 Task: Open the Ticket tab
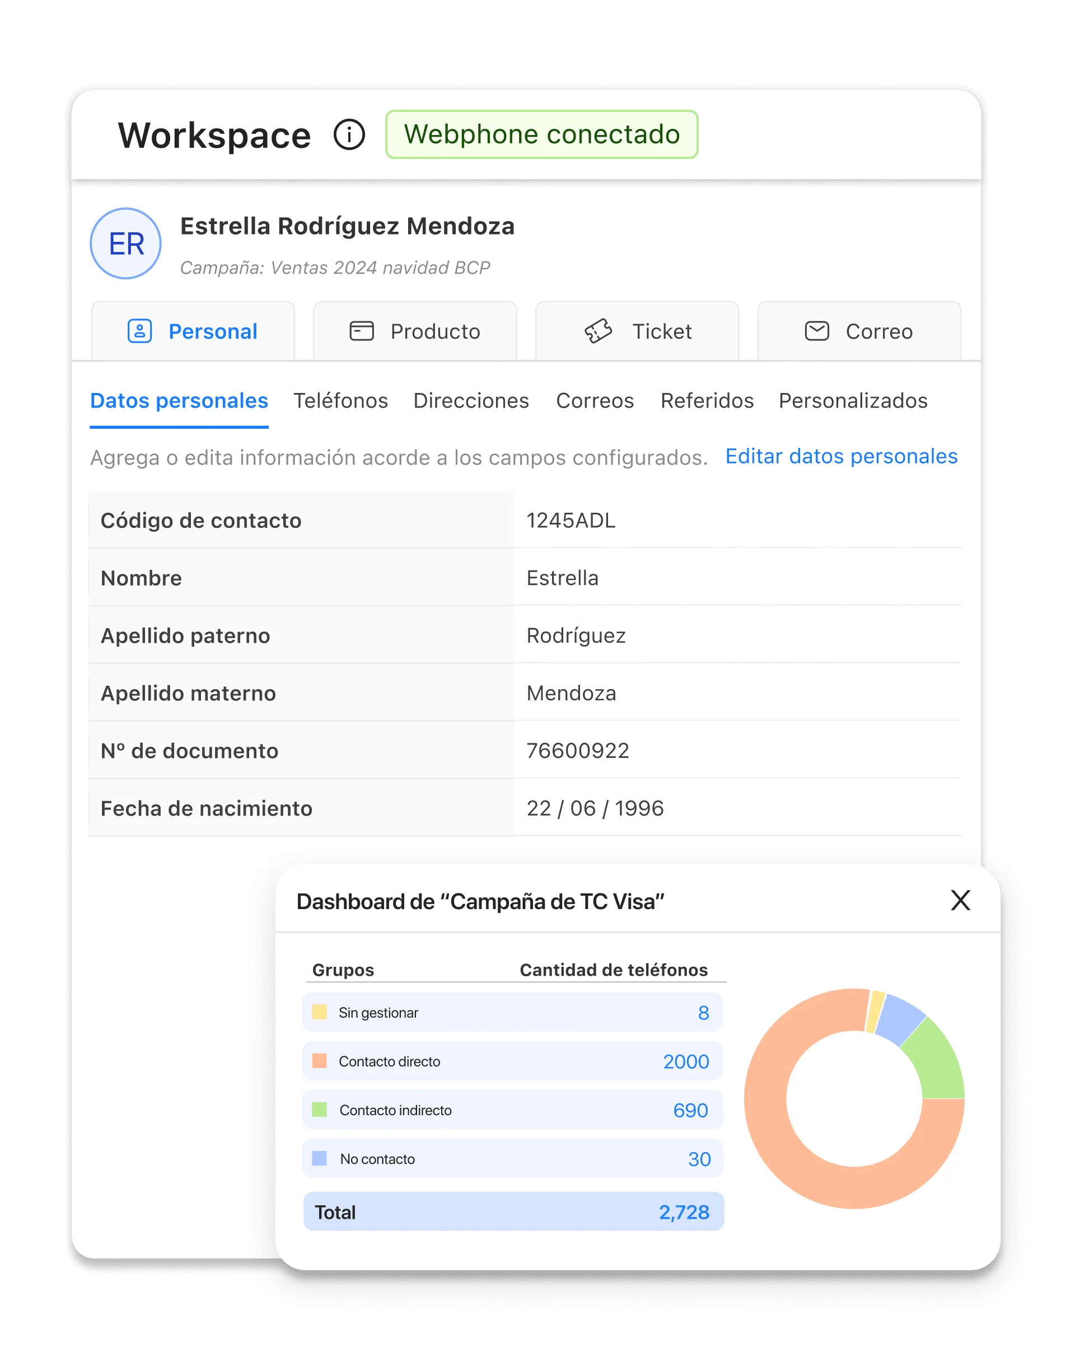coord(637,331)
